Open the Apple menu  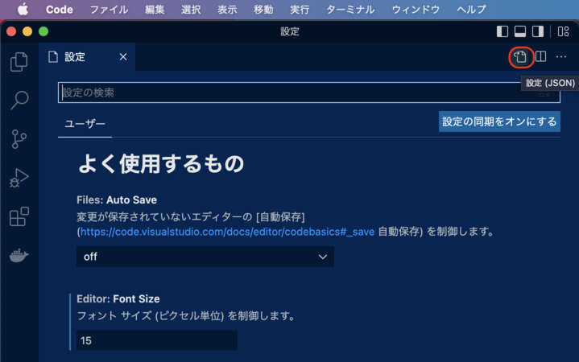point(23,9)
